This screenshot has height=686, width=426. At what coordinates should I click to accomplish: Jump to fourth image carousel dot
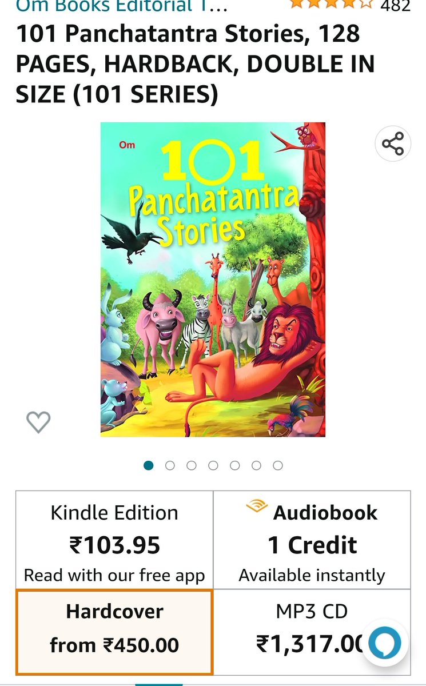[x=213, y=465]
